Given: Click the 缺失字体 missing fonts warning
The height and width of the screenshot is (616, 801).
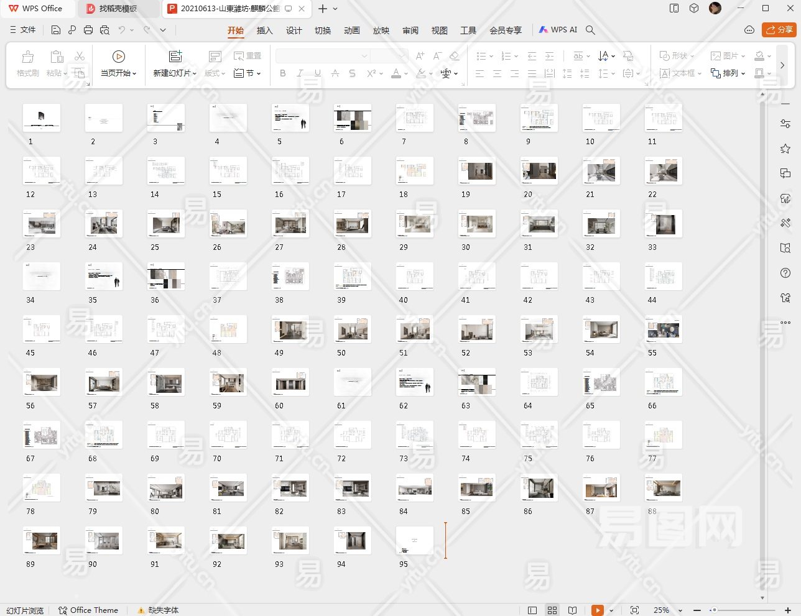Looking at the screenshot, I should point(158,610).
